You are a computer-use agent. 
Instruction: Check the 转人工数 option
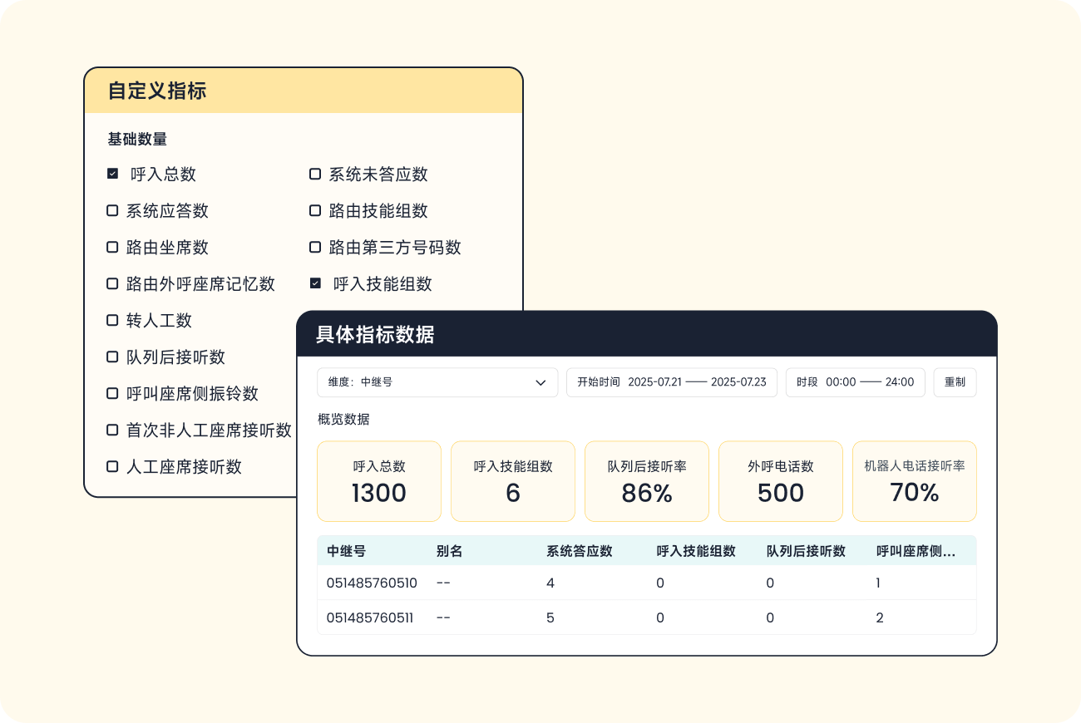[x=112, y=320]
